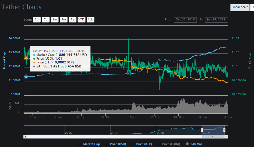The image size is (254, 147).
Task: Click the left range handle in navigator
Action: point(202,130)
